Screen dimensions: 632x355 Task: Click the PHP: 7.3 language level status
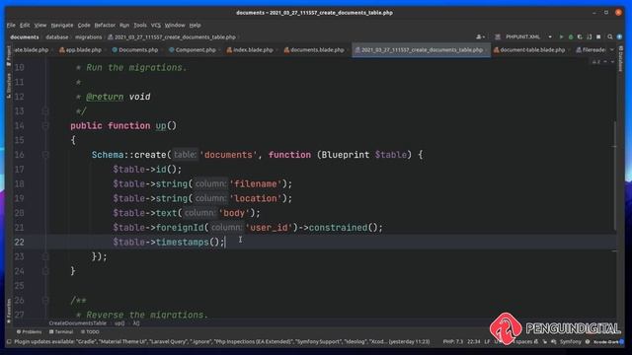(452, 342)
